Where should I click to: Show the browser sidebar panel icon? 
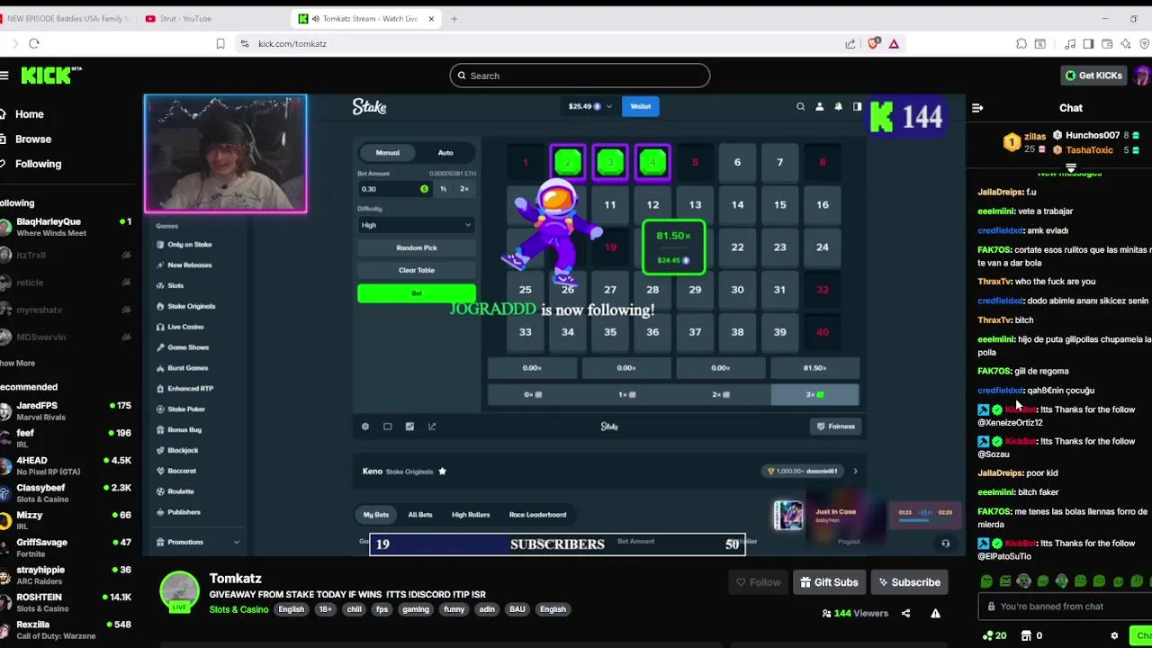1088,43
